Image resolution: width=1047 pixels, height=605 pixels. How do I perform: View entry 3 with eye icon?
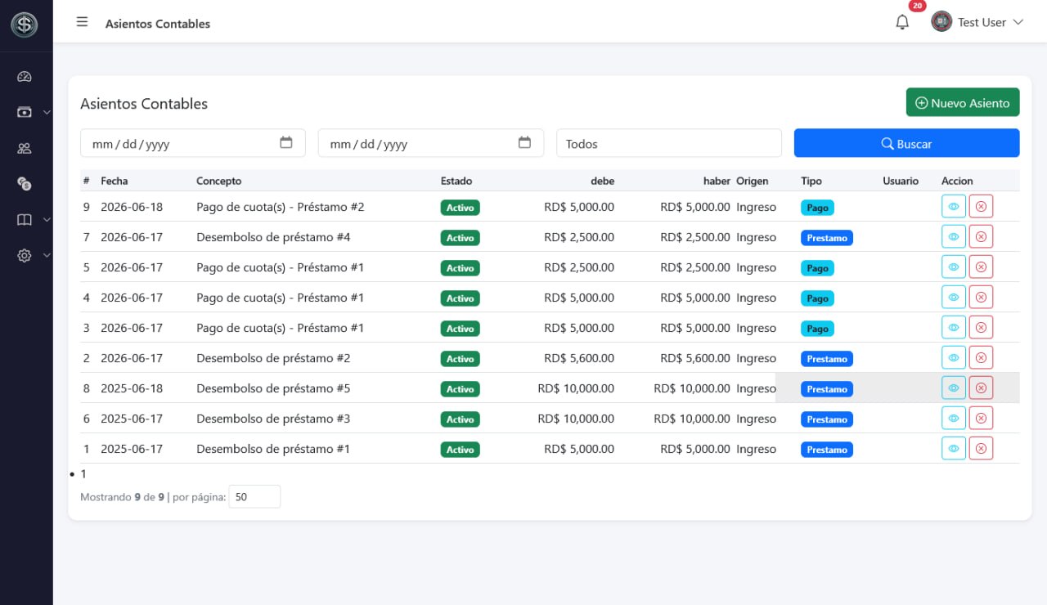(x=954, y=328)
